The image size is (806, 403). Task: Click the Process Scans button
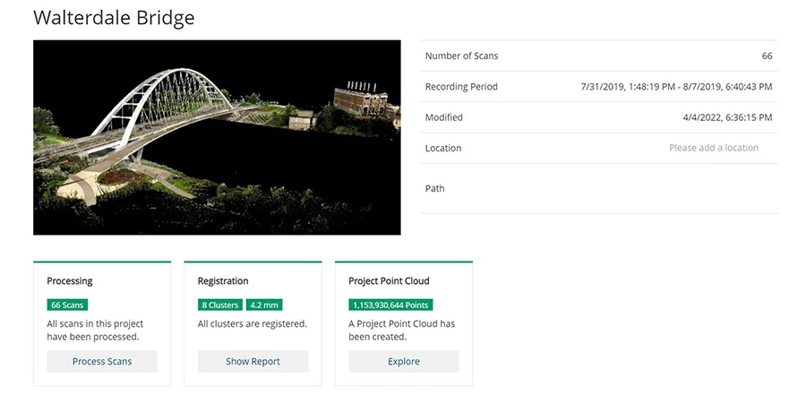(x=102, y=362)
